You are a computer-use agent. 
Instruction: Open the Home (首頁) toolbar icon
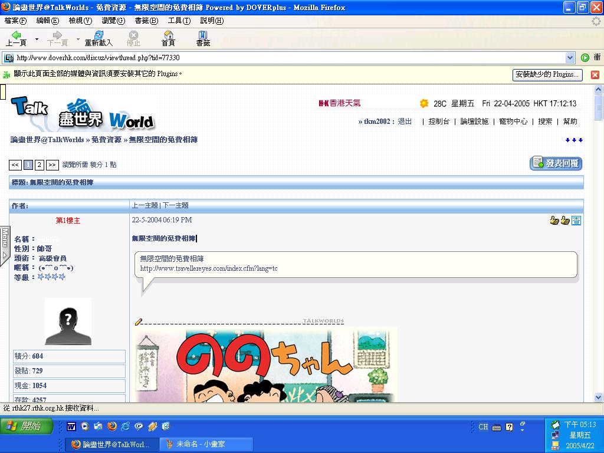click(x=168, y=37)
